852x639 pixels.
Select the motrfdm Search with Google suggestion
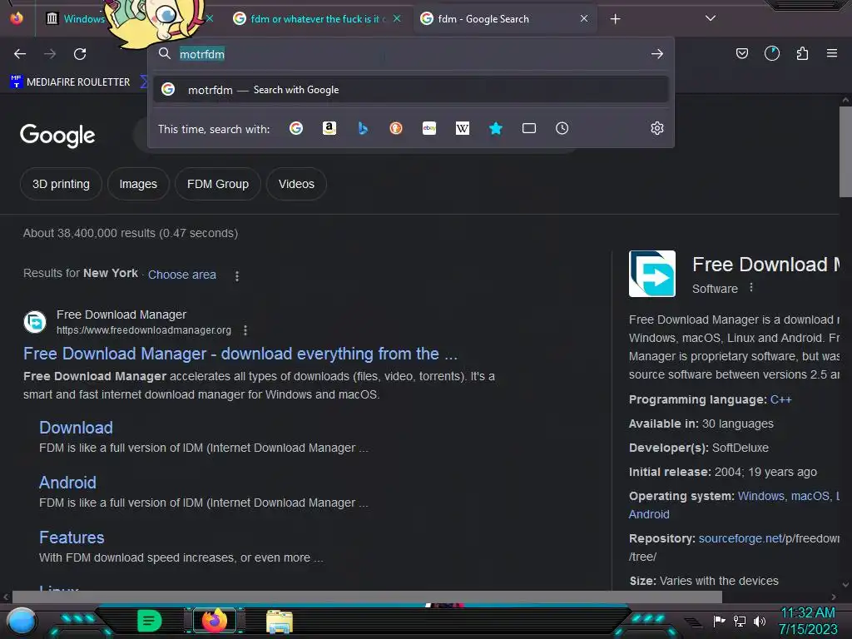click(x=411, y=90)
